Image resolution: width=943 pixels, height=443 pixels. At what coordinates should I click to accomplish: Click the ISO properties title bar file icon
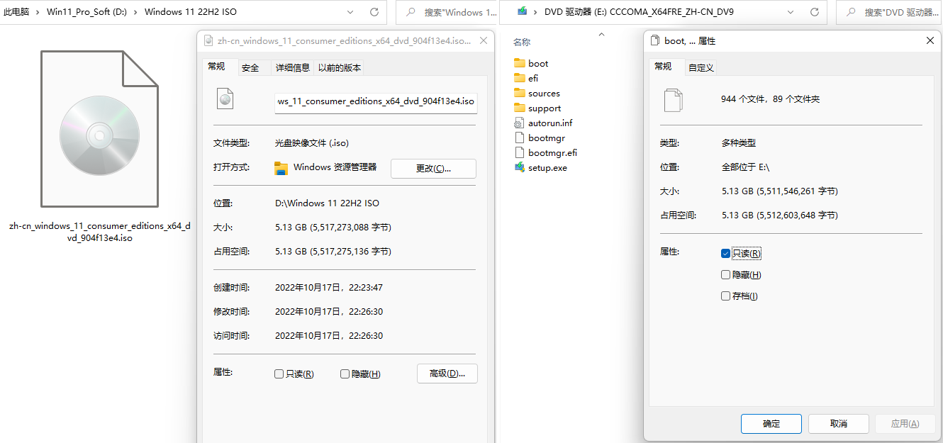coord(208,41)
